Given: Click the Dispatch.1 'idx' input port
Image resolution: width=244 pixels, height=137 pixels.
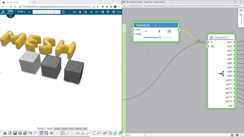Looking at the screenshot, I should point(208,46).
